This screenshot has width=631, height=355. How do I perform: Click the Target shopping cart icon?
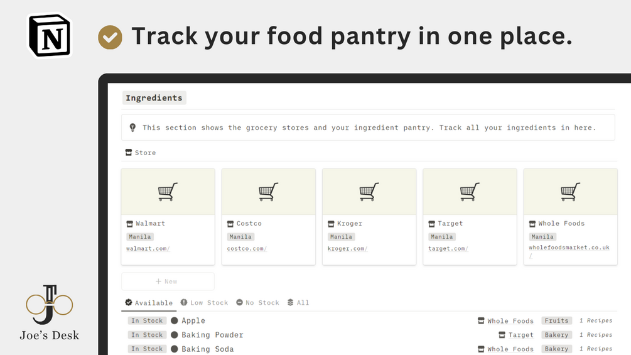pyautogui.click(x=470, y=191)
